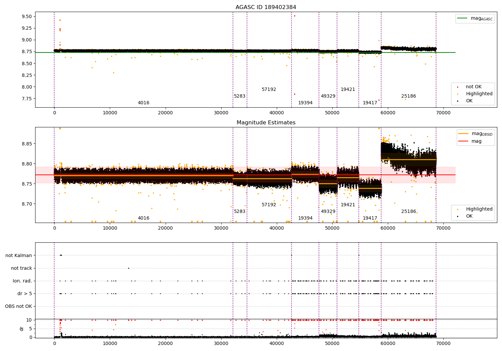Click OBSID label 57192 in the top plot

pos(269,90)
